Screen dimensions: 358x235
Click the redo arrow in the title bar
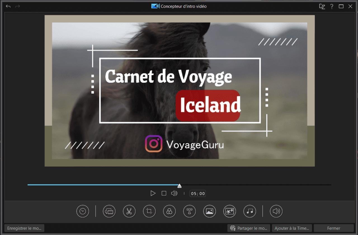(18, 6)
